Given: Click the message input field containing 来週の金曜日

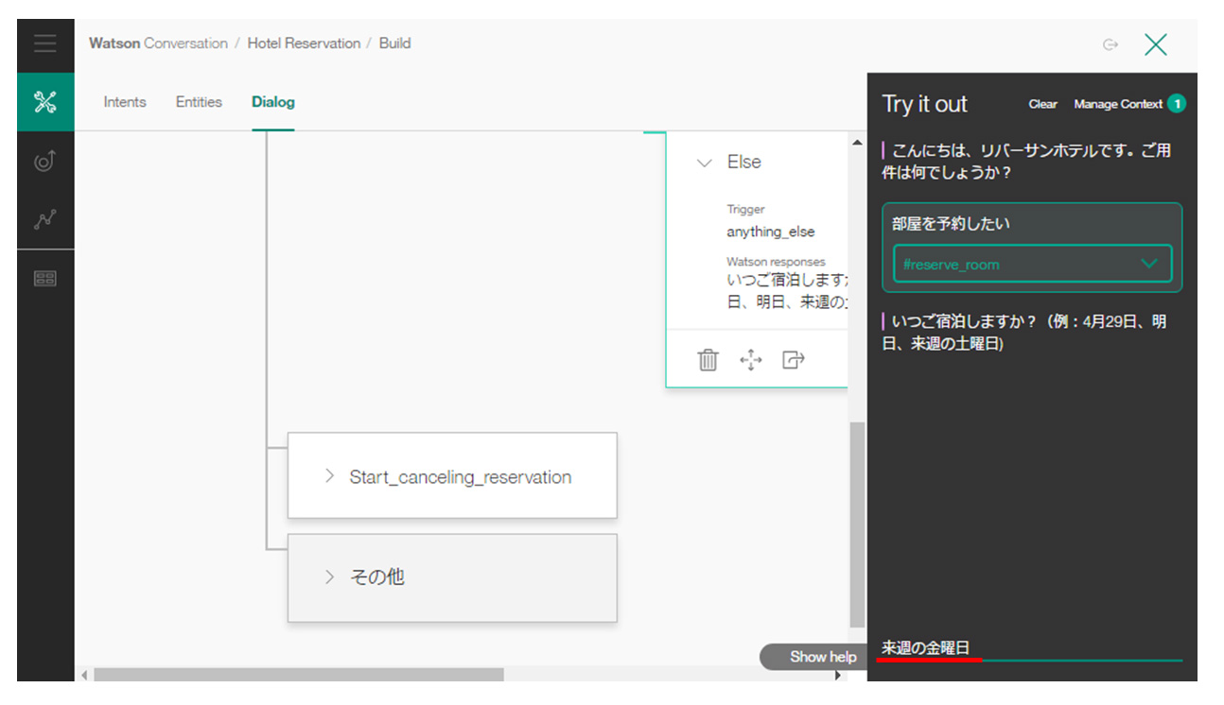Looking at the screenshot, I should (1031, 648).
